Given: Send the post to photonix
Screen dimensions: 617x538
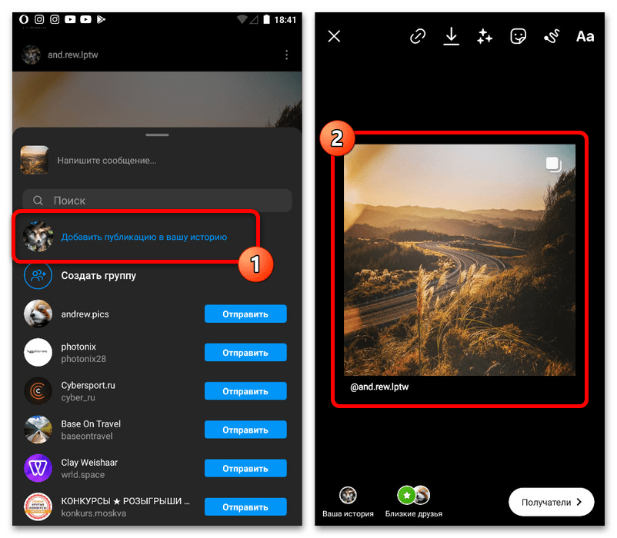Looking at the screenshot, I should pyautogui.click(x=245, y=353).
